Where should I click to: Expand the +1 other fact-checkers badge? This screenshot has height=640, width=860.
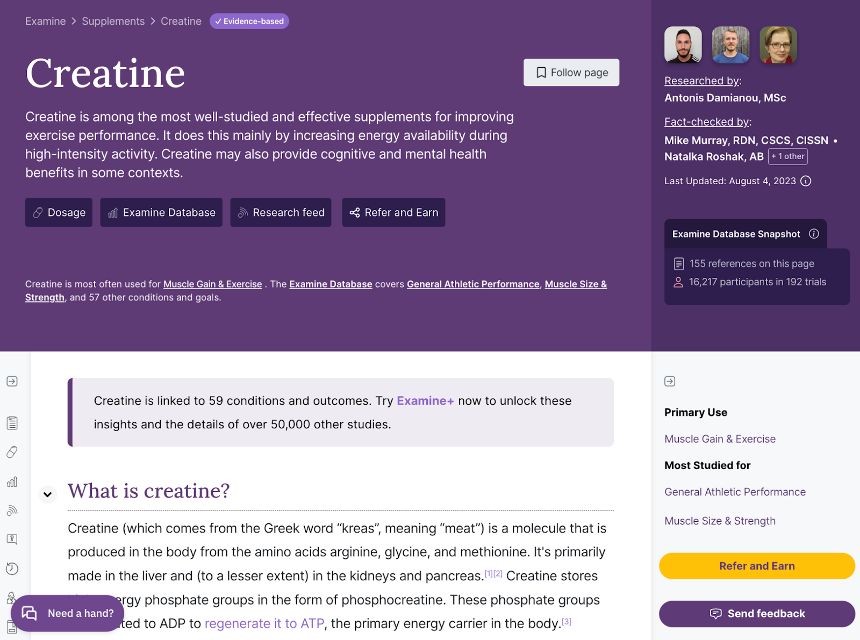click(787, 156)
